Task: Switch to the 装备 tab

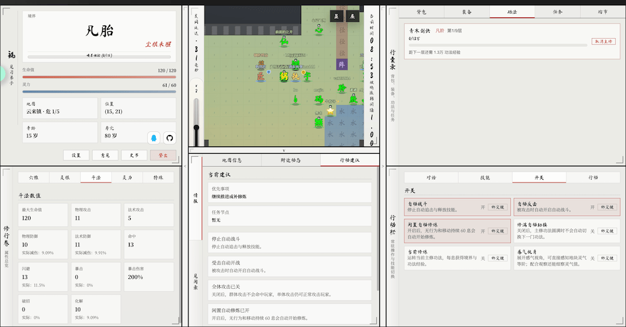Action: click(x=467, y=12)
